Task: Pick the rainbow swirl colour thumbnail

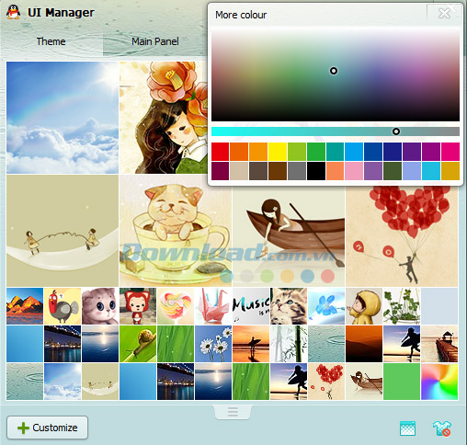Action: (439, 382)
